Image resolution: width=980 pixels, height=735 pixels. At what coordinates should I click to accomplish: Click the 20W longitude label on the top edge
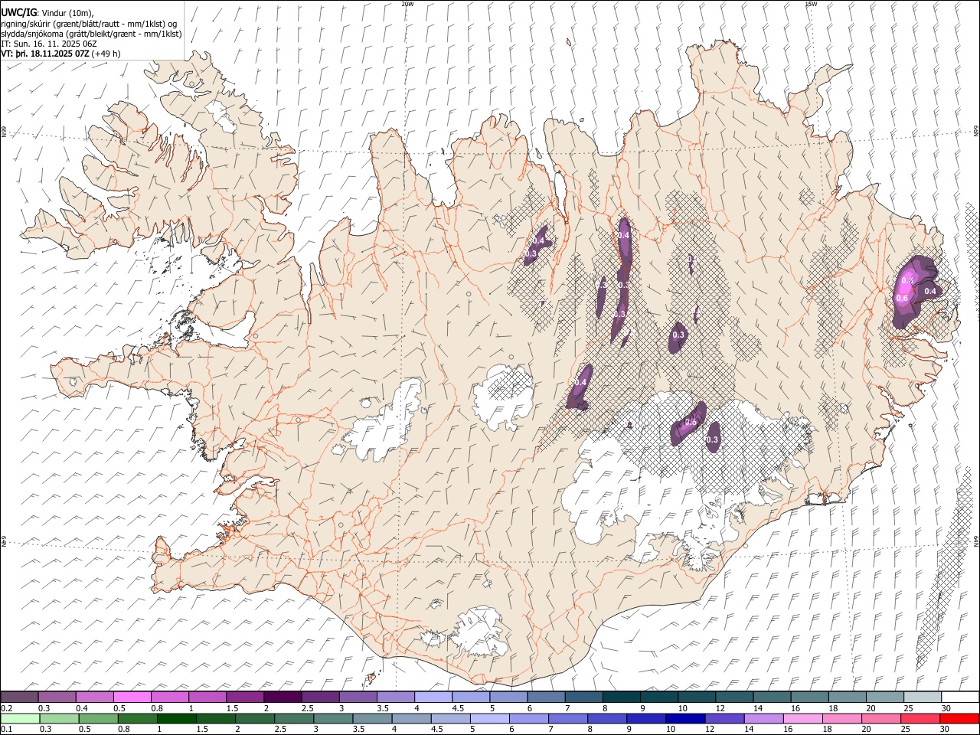[x=407, y=4]
